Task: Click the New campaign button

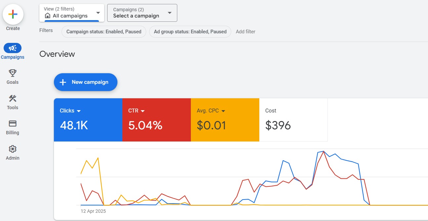Action: [x=85, y=82]
